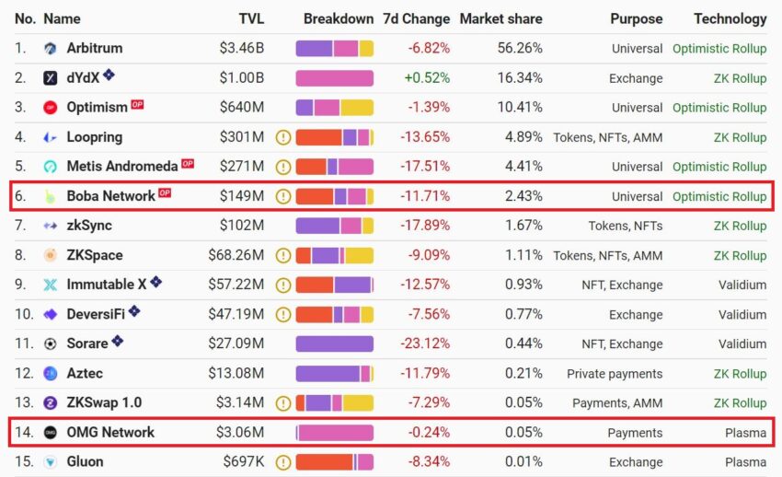
Task: Click the OMG Network logo icon
Action: tap(50, 432)
